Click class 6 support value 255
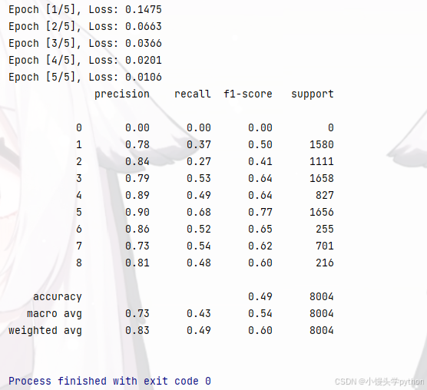This screenshot has height=390, width=427. coord(325,229)
